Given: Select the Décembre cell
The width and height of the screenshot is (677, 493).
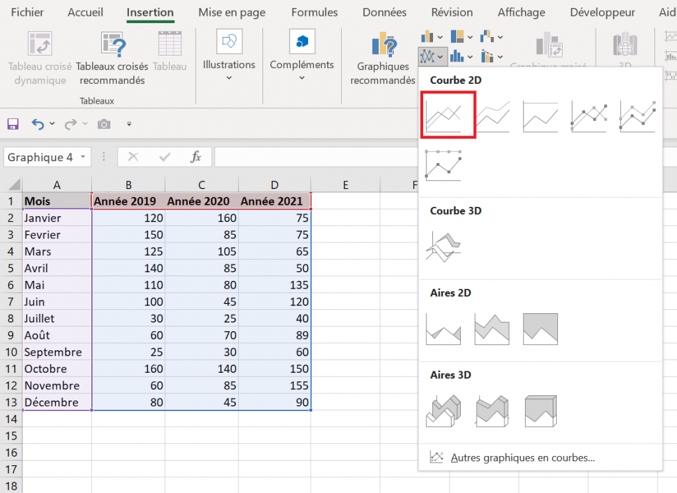Looking at the screenshot, I should click(57, 402).
